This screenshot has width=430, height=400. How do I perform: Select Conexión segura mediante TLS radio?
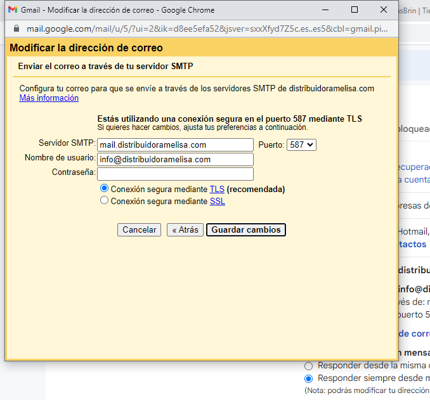click(x=104, y=188)
